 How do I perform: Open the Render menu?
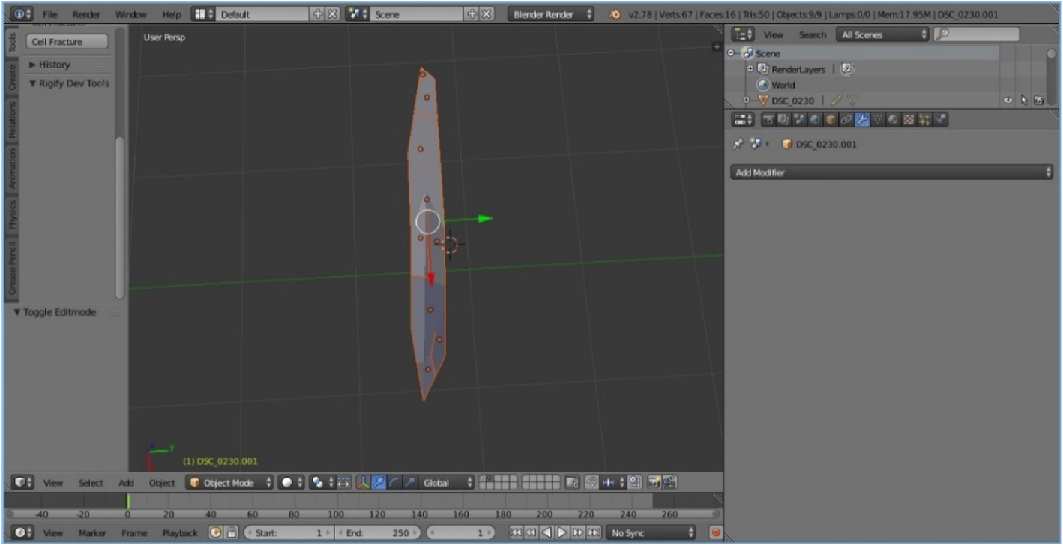[86, 14]
